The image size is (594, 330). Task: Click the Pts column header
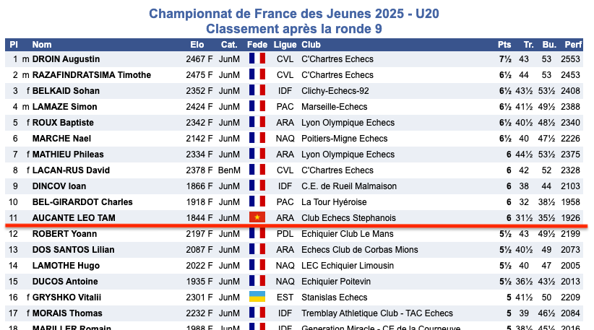(504, 45)
